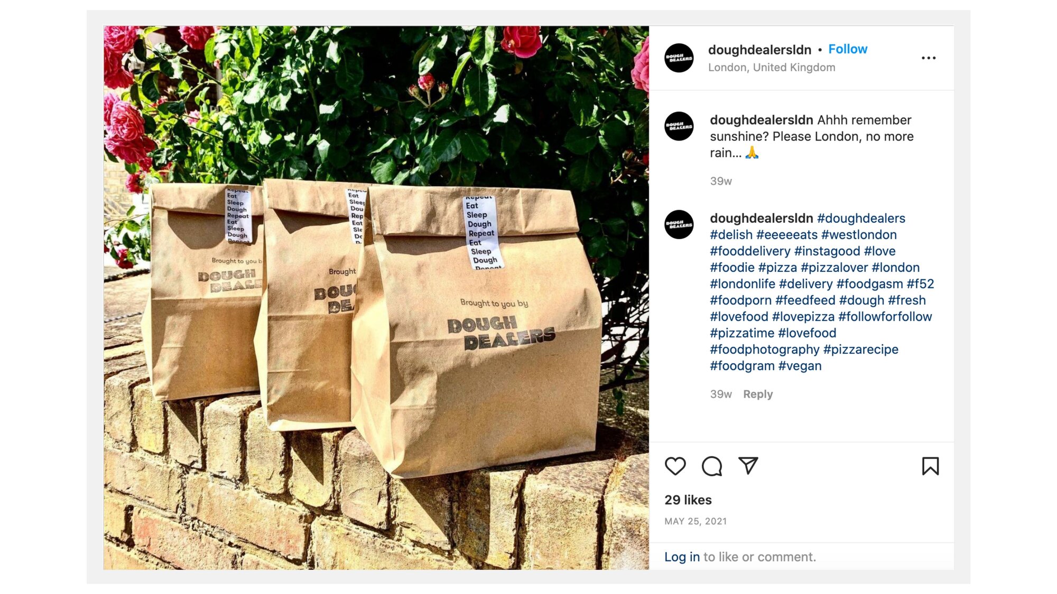1057x594 pixels.
Task: Click the header Dough Dealers profile avatar
Action: tap(679, 58)
